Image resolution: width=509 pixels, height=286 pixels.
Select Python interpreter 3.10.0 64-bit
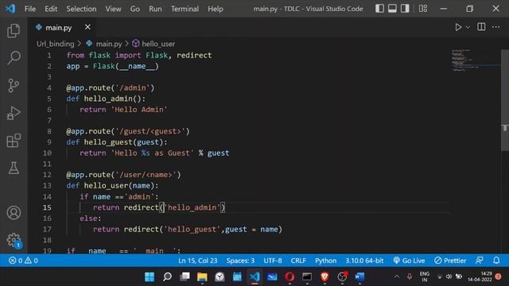click(364, 261)
